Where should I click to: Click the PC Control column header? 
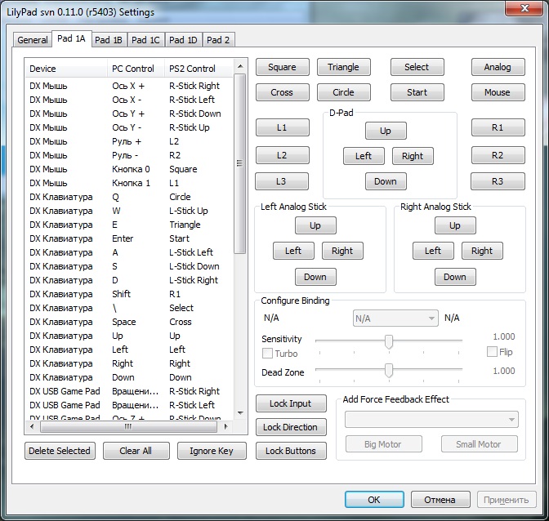[x=135, y=69]
